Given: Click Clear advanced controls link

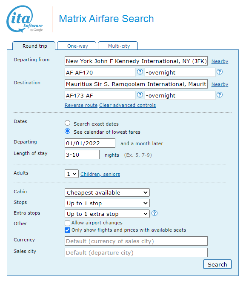Looking at the screenshot, I should tap(128, 105).
